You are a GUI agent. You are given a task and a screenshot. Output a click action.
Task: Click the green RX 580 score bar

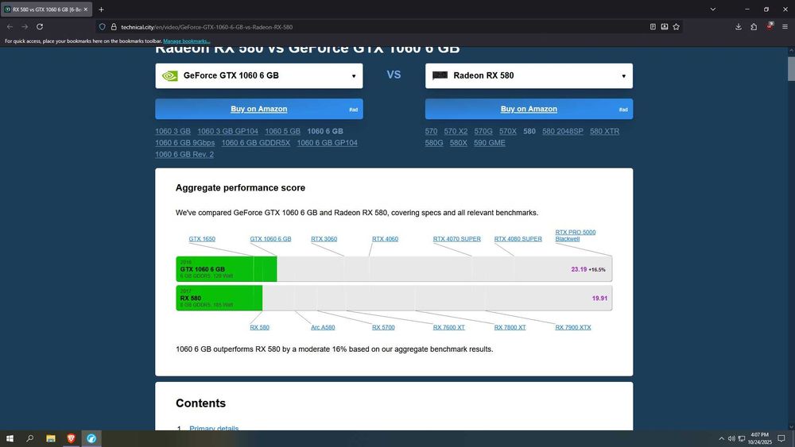pos(219,298)
